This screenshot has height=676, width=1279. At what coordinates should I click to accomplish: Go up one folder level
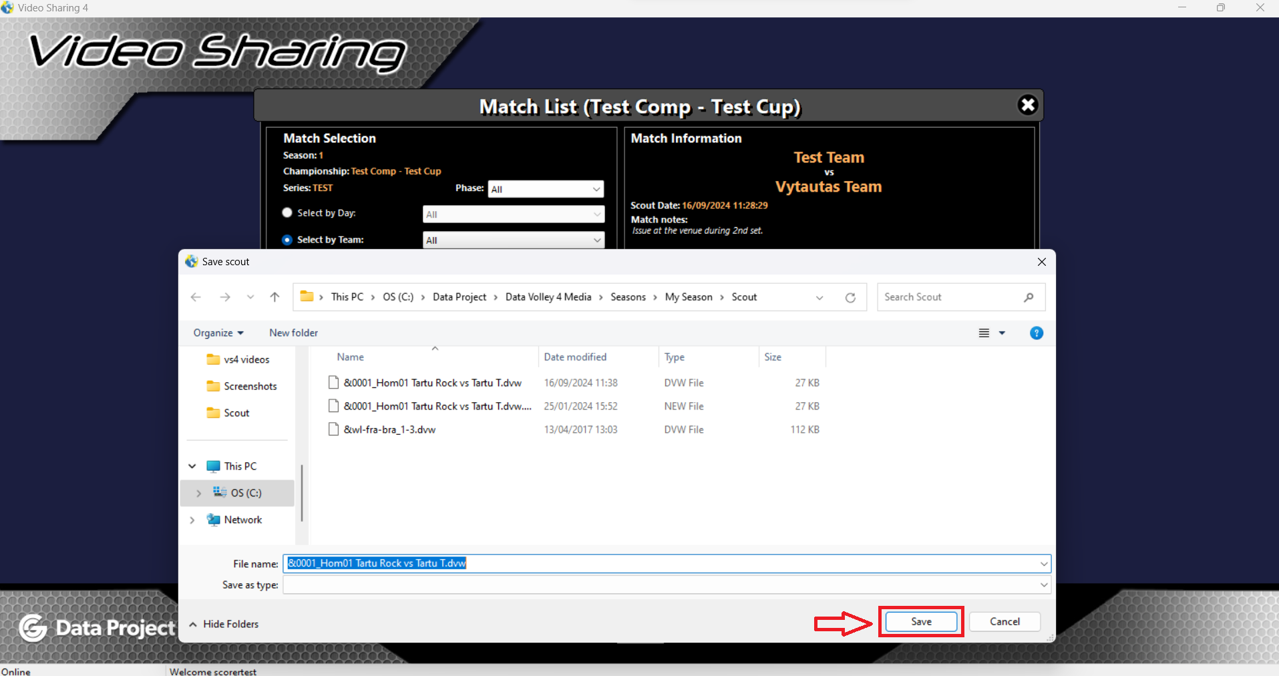pos(275,297)
